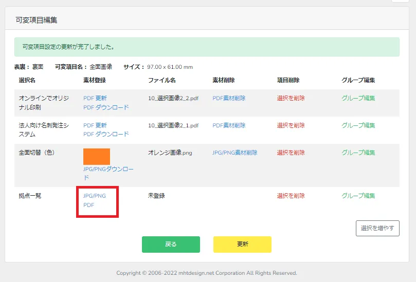The height and width of the screenshot is (282, 416).
Task: Click PDF link in 拠点一覧 row
Action: 89,205
